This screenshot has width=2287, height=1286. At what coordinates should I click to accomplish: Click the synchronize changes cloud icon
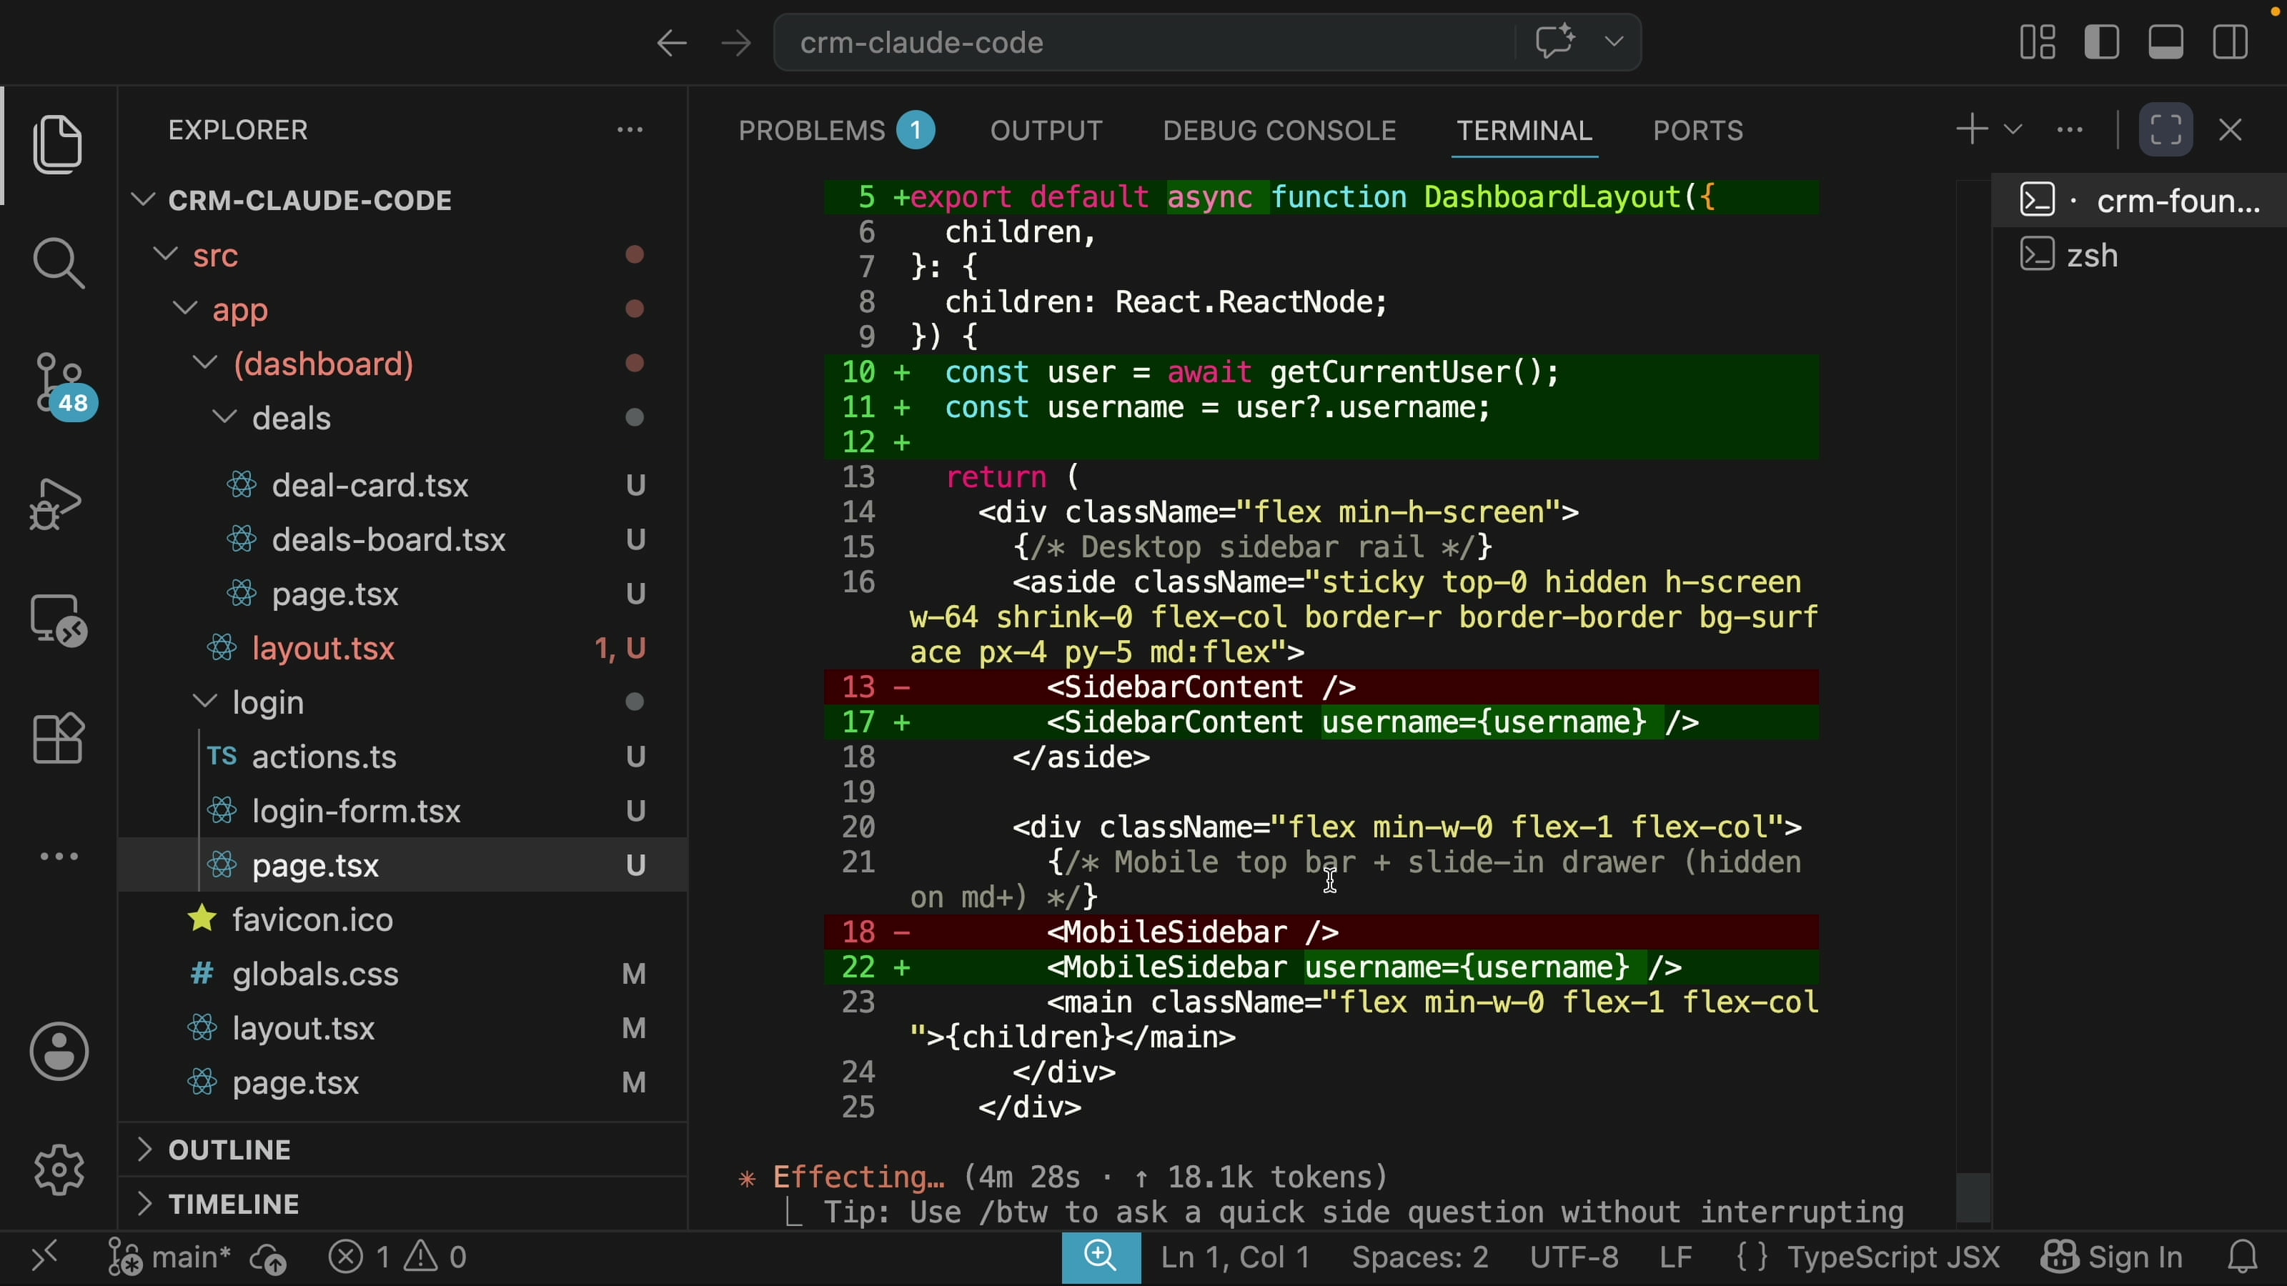[x=268, y=1258]
